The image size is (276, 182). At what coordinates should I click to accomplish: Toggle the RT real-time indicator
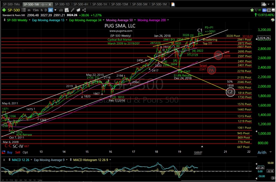260,10
